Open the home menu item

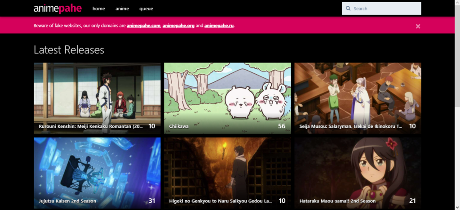point(98,9)
